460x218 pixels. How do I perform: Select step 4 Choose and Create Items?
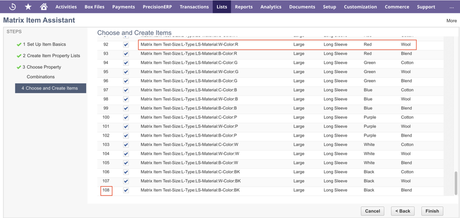point(51,88)
